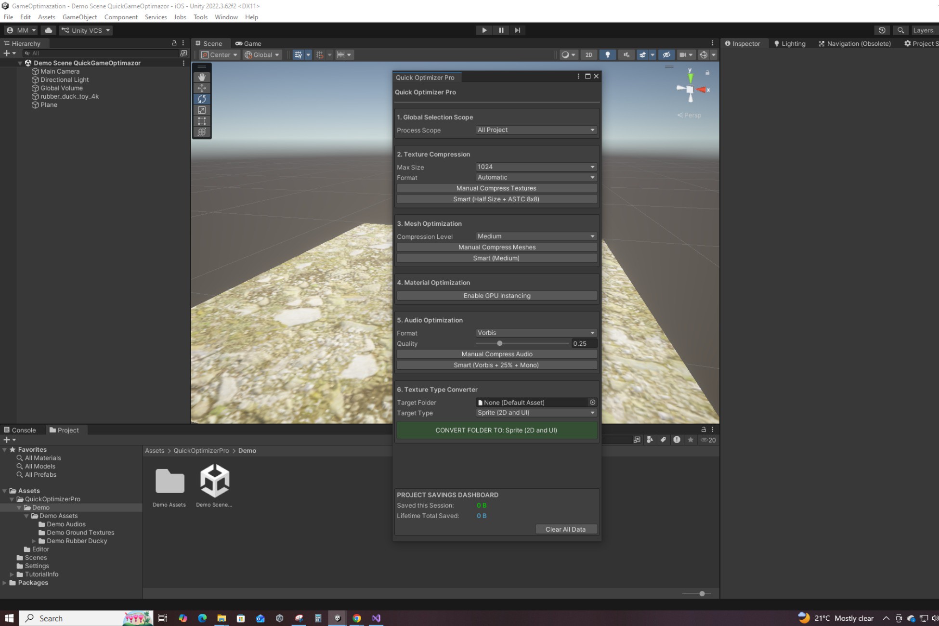This screenshot has width=939, height=626.
Task: Open the Center pivot mode dropdown
Action: pyautogui.click(x=220, y=55)
